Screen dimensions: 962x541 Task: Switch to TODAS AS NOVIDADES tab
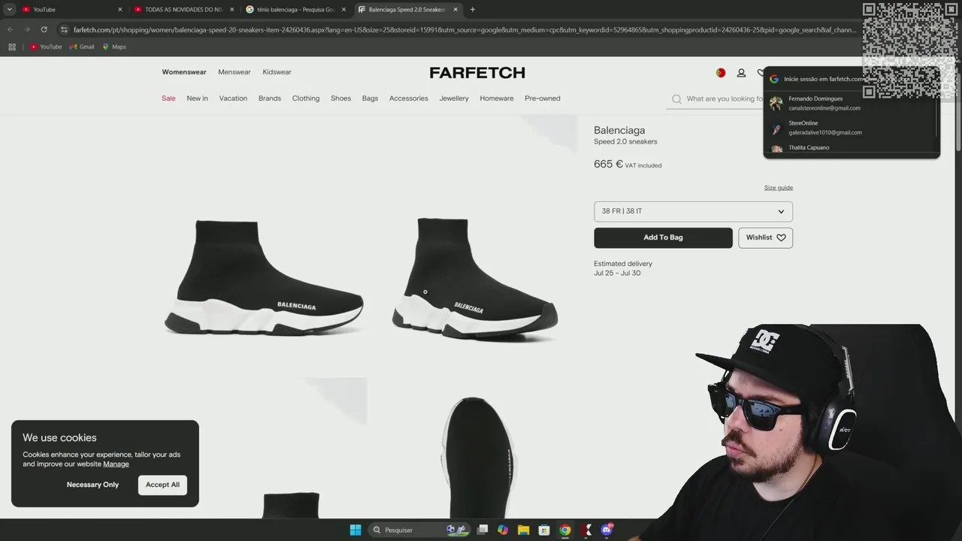coord(184,9)
